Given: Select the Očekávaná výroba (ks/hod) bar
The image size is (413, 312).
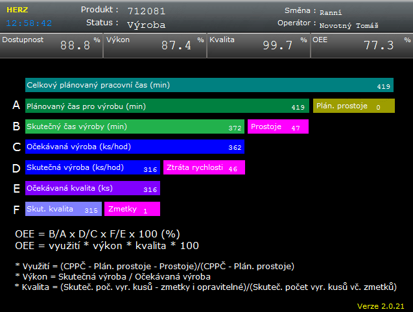Looking at the screenshot, I should (134, 147).
